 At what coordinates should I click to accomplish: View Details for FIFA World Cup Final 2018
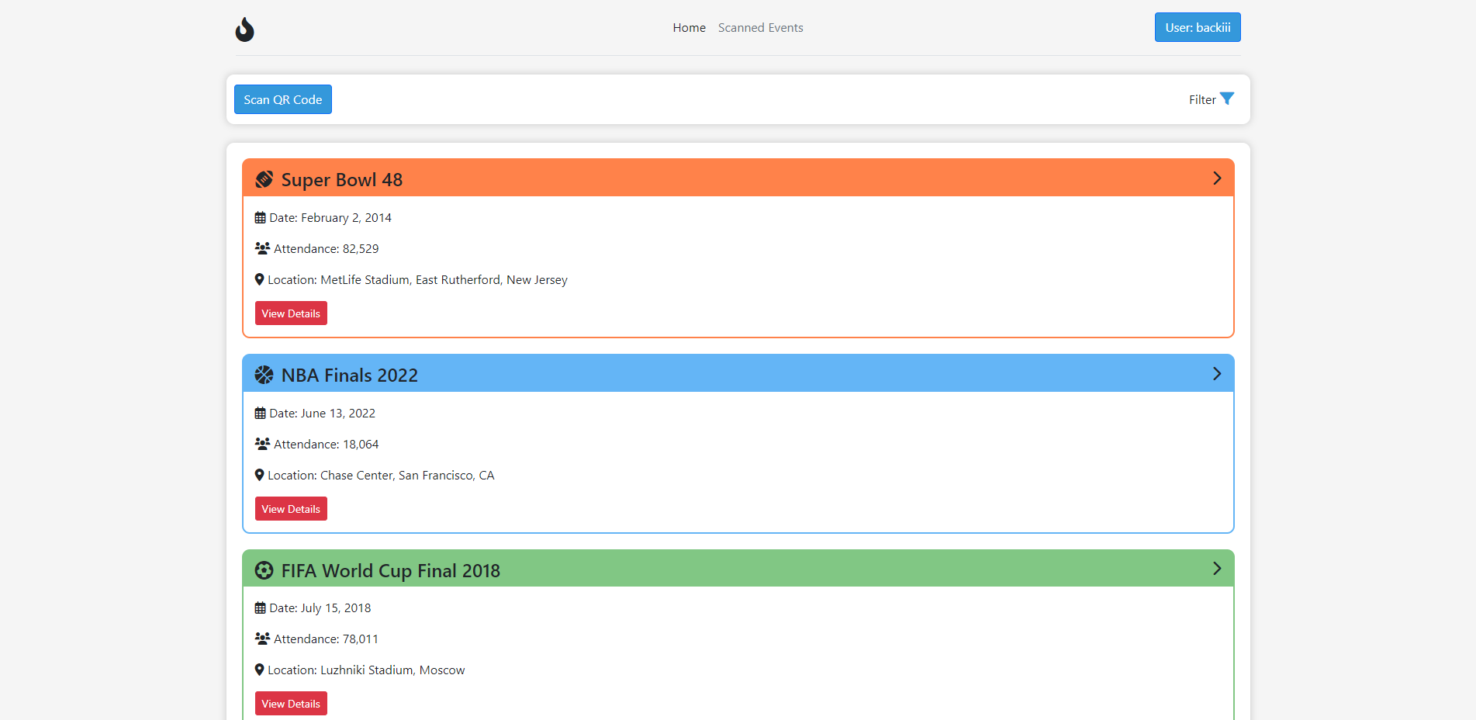291,704
